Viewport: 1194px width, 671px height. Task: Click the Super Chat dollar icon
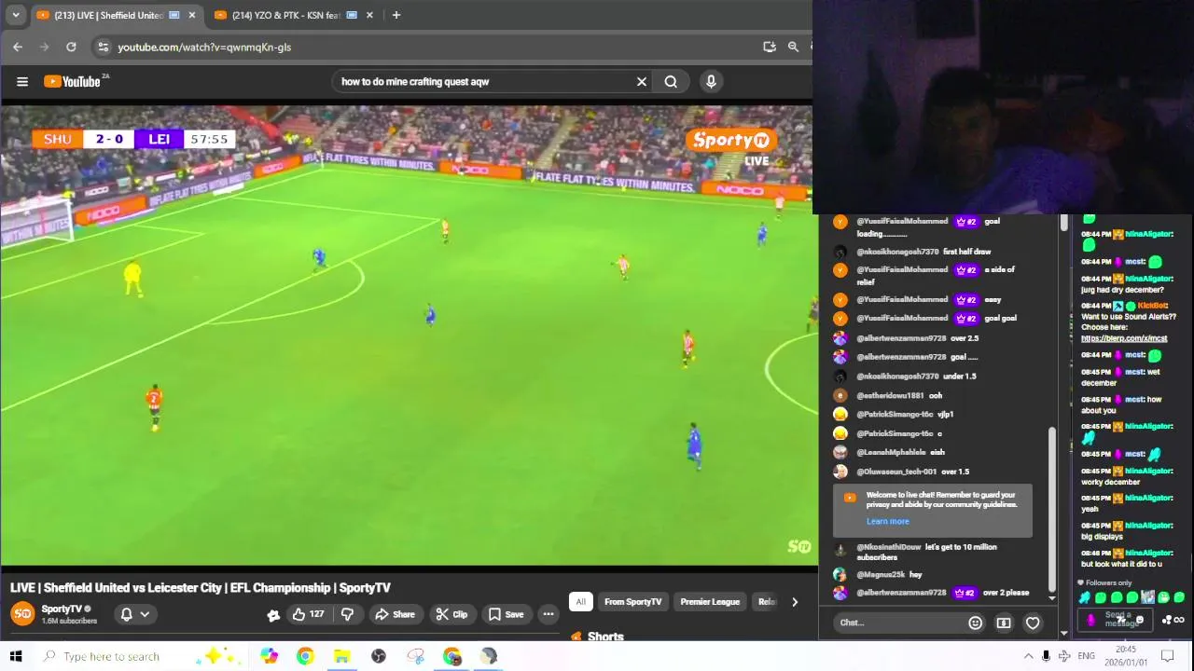1004,623
